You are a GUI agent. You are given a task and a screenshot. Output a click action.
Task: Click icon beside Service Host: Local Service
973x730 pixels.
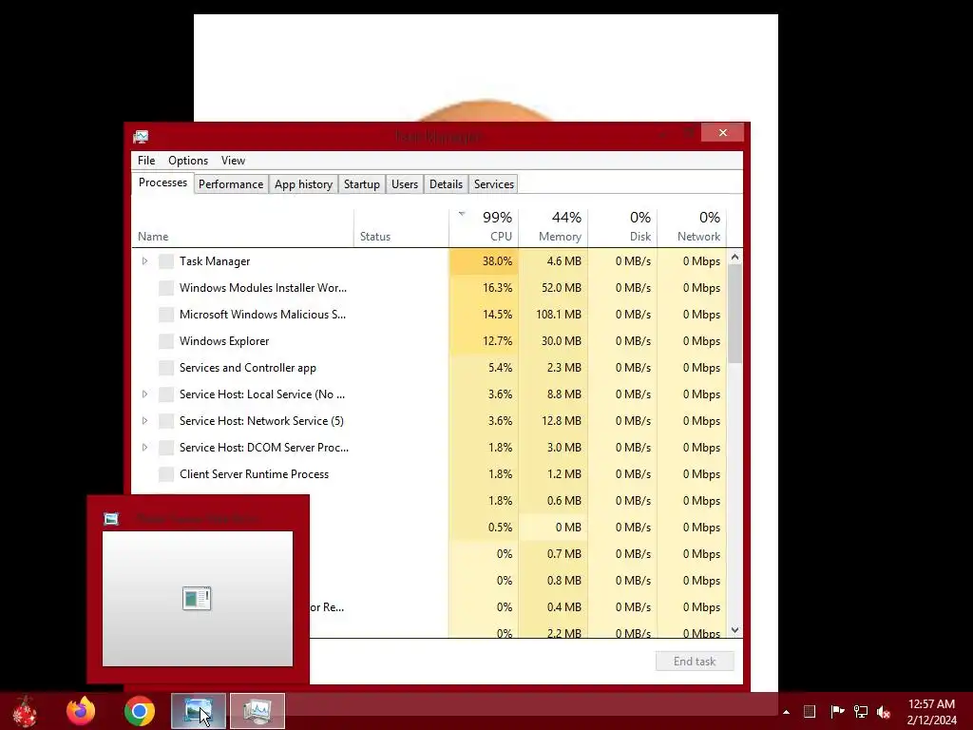(x=165, y=394)
